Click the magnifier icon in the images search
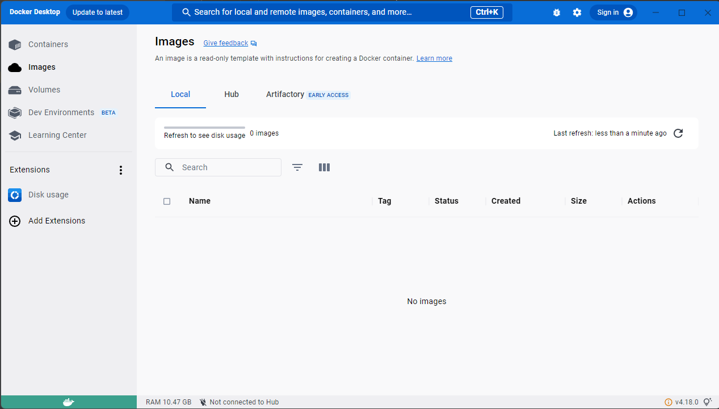This screenshot has width=719, height=409. pyautogui.click(x=169, y=167)
